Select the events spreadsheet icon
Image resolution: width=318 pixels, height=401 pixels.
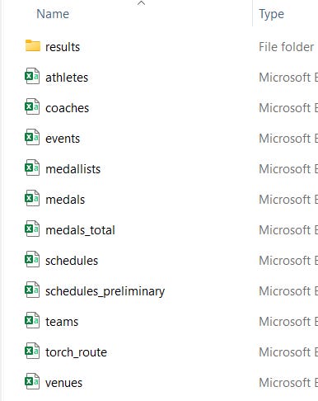tap(32, 137)
